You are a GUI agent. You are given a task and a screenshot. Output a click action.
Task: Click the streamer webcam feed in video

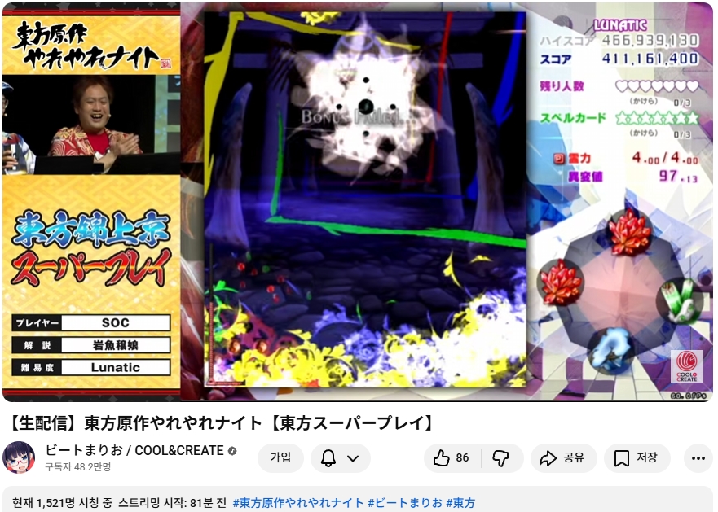click(x=91, y=125)
